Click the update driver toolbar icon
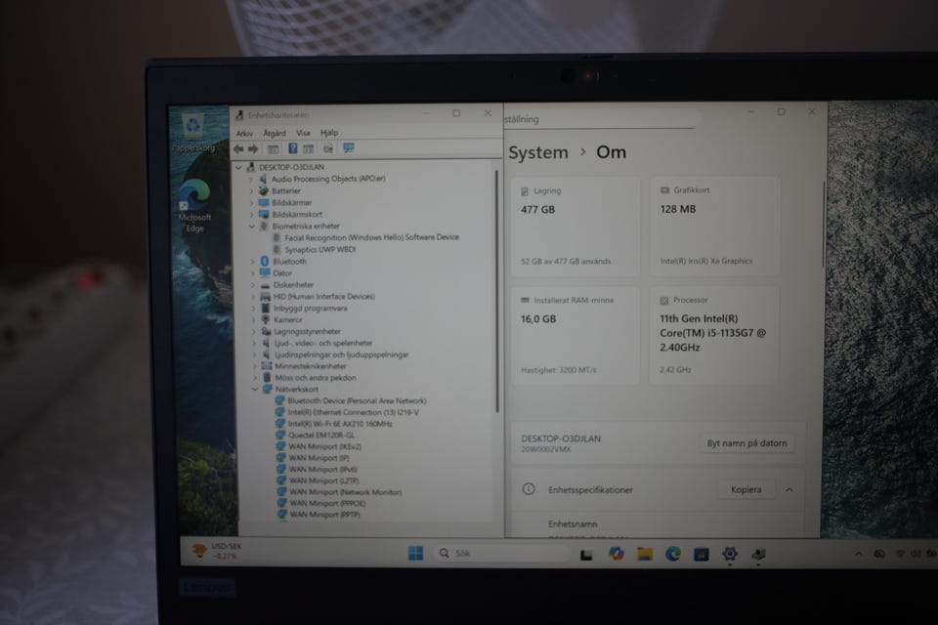938x625 pixels. 328,148
